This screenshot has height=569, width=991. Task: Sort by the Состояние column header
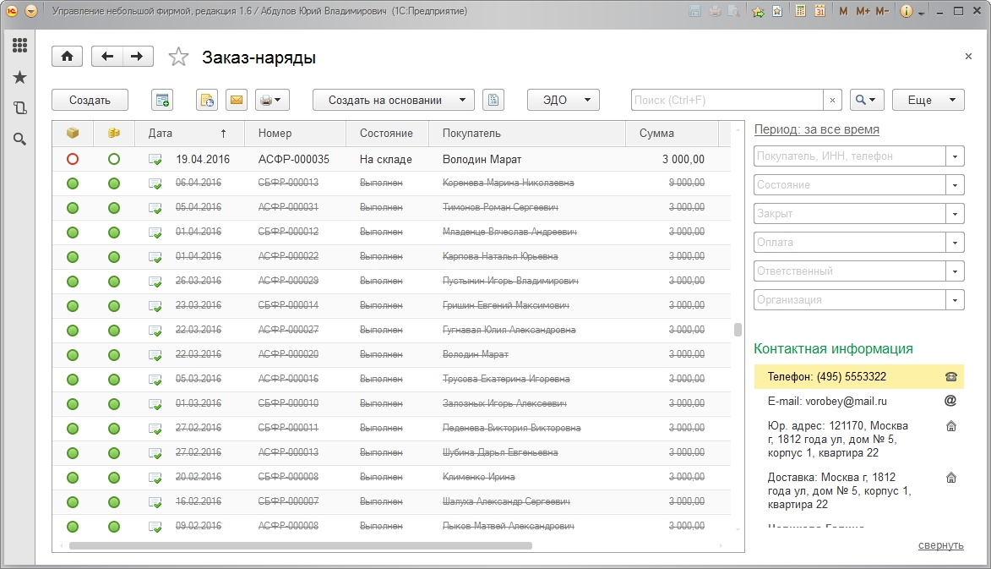[x=387, y=134]
